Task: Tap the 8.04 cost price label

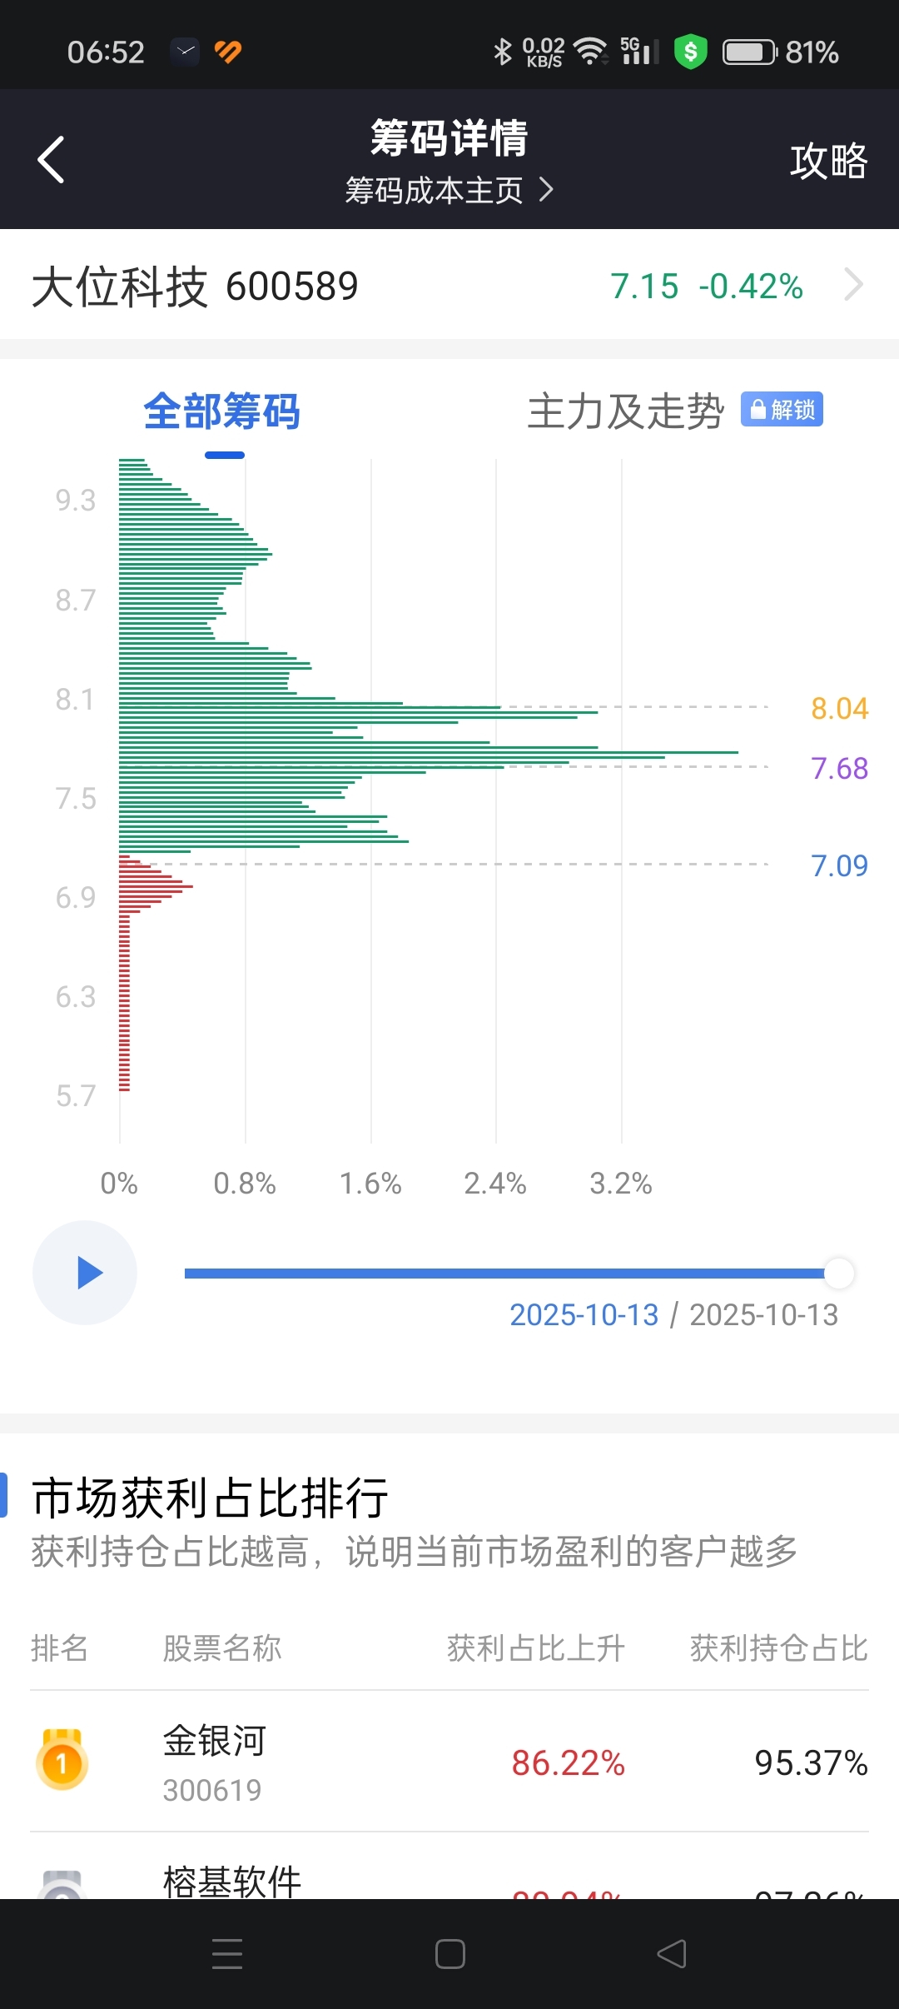Action: click(x=839, y=709)
